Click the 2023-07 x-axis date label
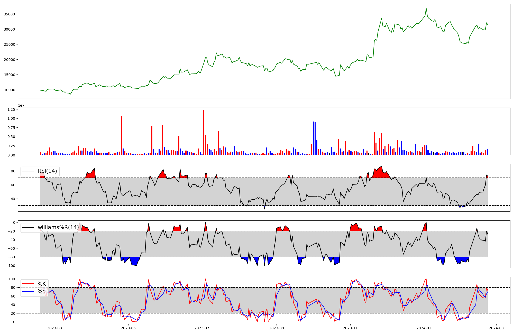Screen dimensions: 514x334 pyautogui.click(x=202, y=328)
